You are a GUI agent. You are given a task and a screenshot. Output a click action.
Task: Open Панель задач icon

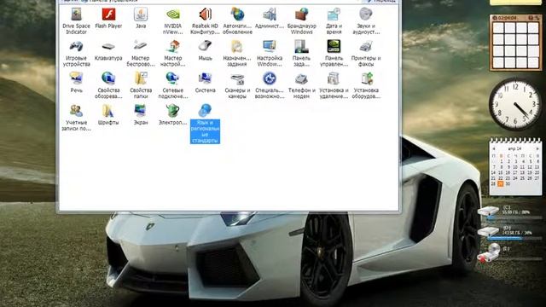pyautogui.click(x=301, y=53)
